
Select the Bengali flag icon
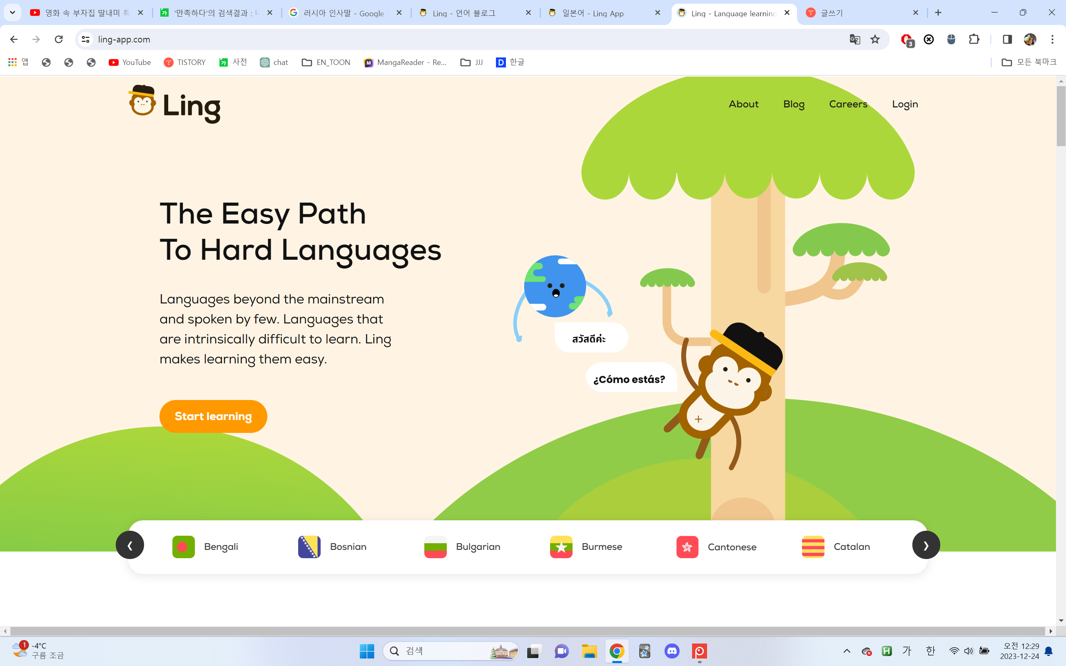pyautogui.click(x=184, y=547)
